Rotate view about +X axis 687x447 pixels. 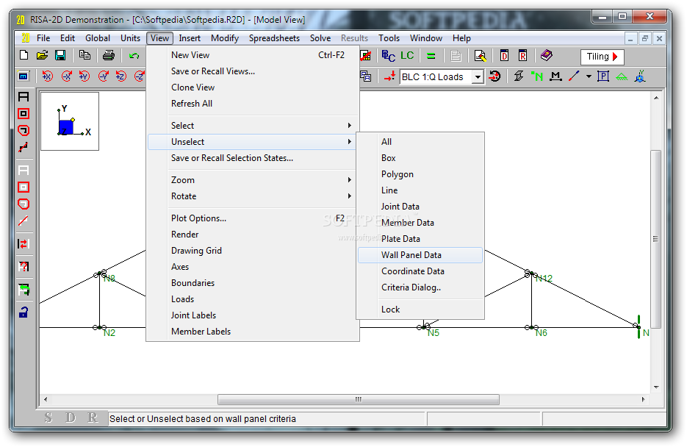point(47,76)
